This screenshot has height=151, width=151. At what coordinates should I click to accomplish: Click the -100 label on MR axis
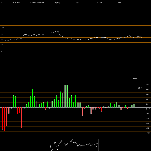tap(148, 133)
